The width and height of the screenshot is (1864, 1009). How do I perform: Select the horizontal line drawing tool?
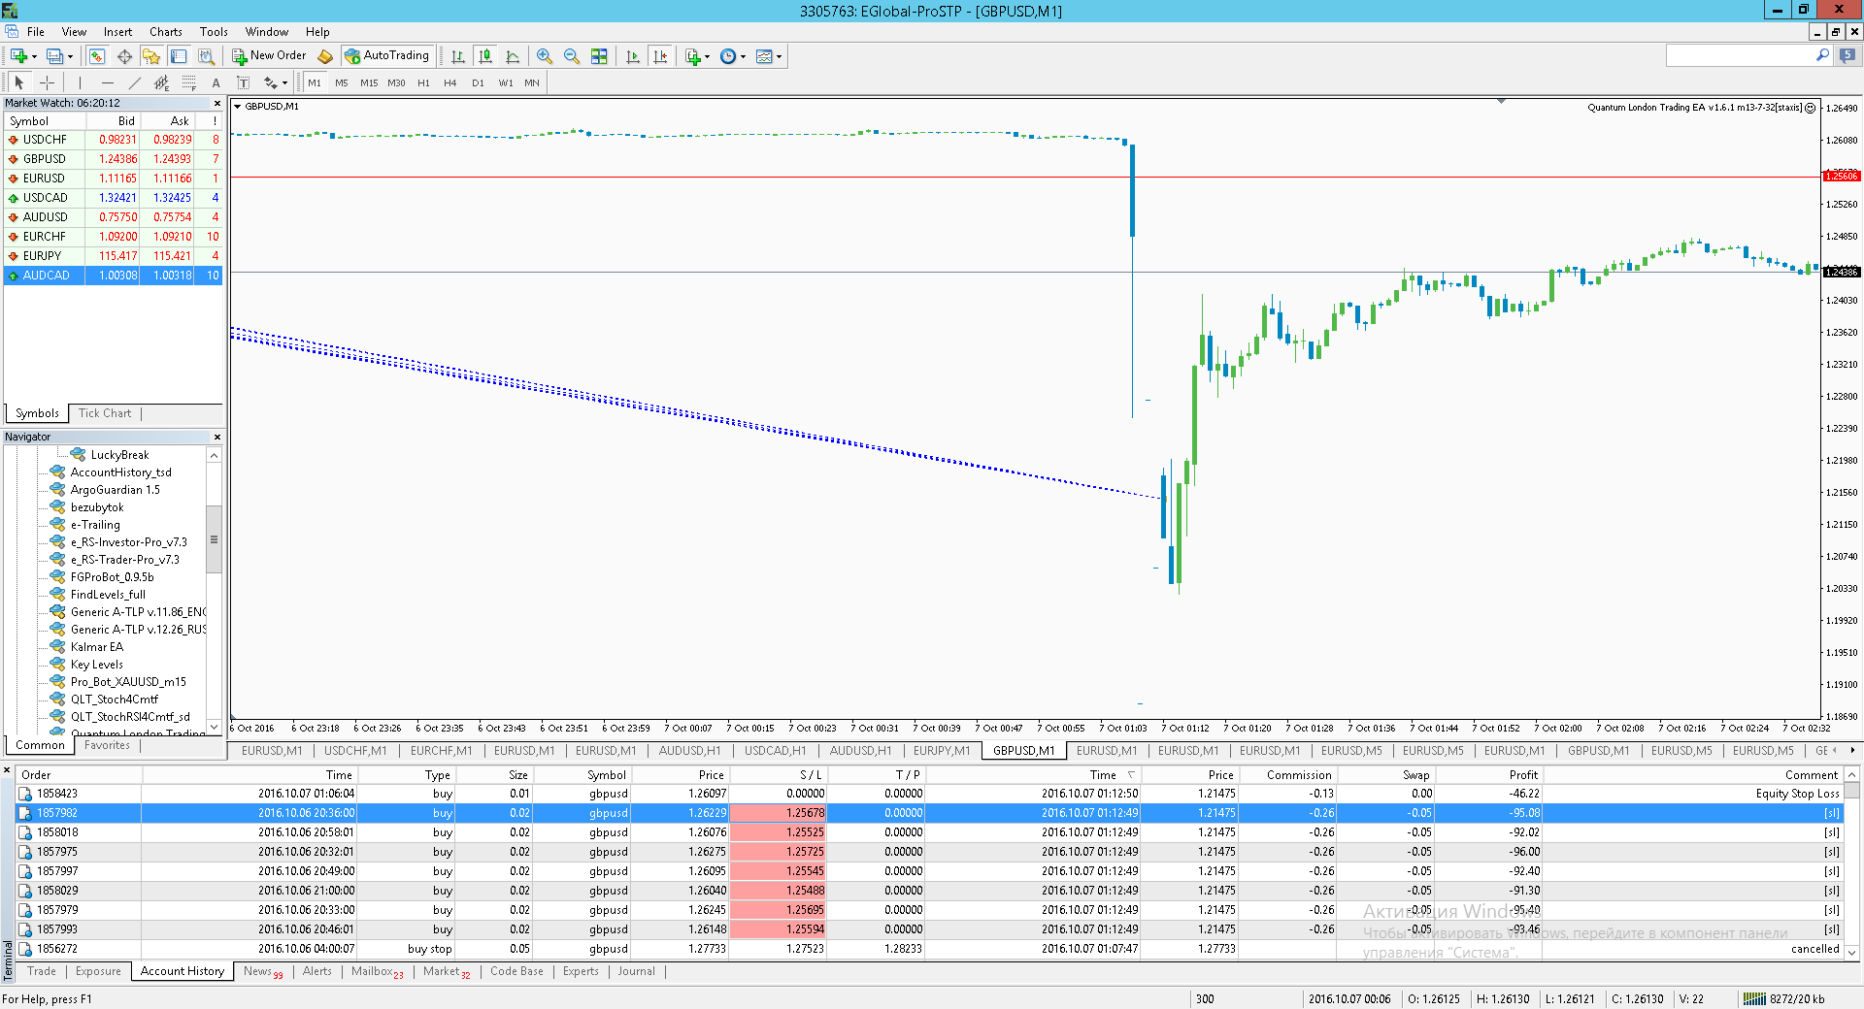pyautogui.click(x=107, y=82)
